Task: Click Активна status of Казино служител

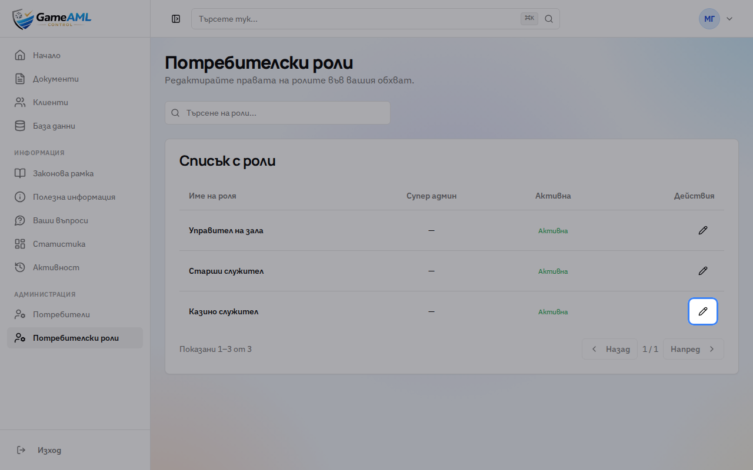Action: (553, 312)
